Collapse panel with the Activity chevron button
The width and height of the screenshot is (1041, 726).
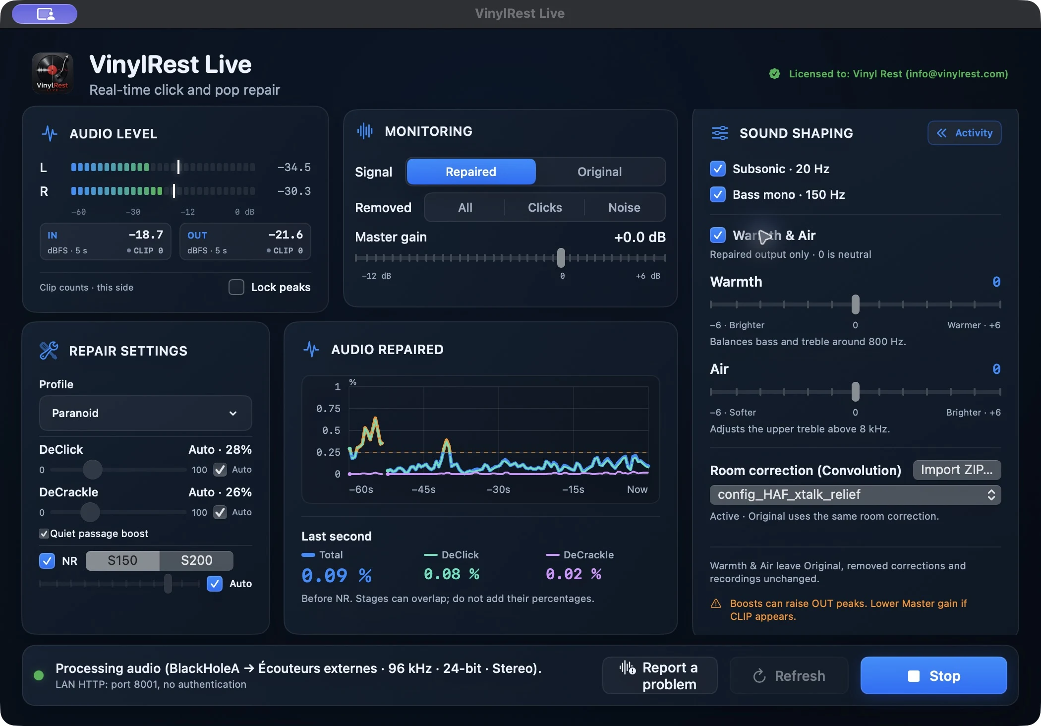click(964, 133)
